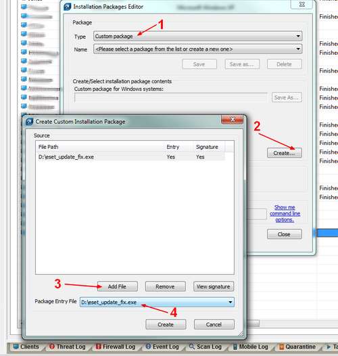Click the File Path column header
Viewport: 338px width, 356px height.
tap(100, 147)
